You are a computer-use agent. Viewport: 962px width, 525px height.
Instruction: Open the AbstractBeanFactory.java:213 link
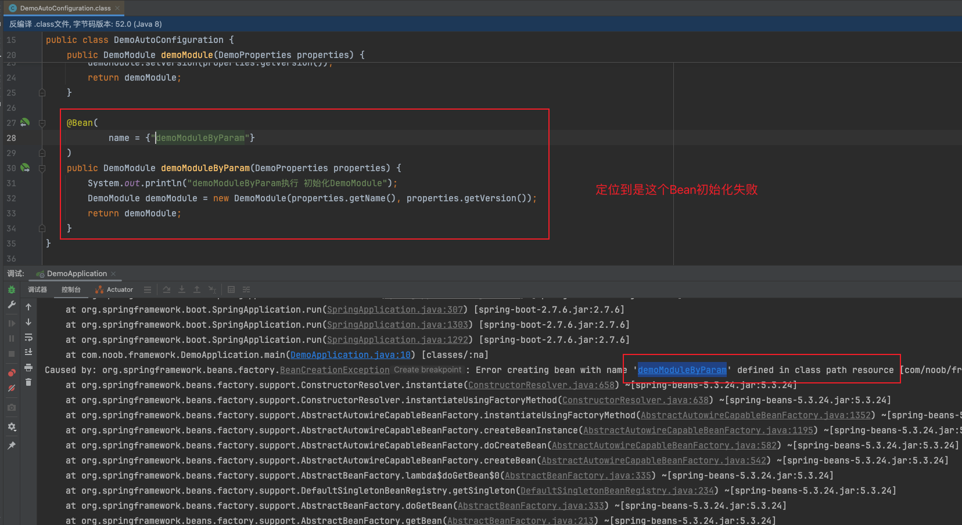click(x=521, y=520)
